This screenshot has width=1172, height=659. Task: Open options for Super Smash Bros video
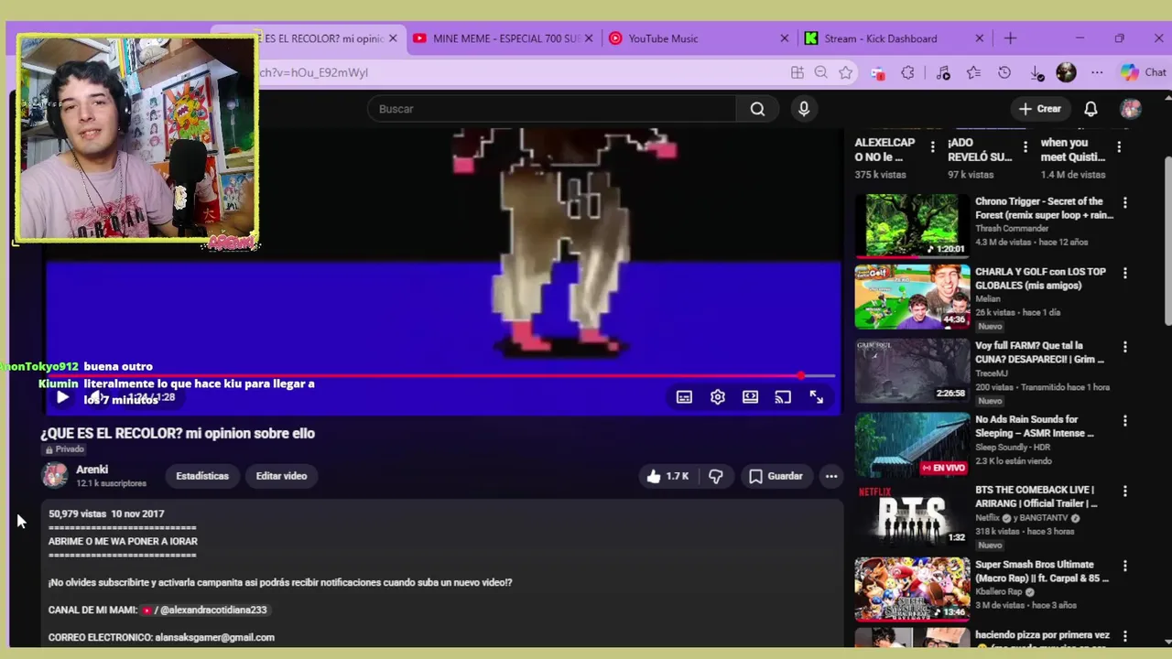point(1125,567)
